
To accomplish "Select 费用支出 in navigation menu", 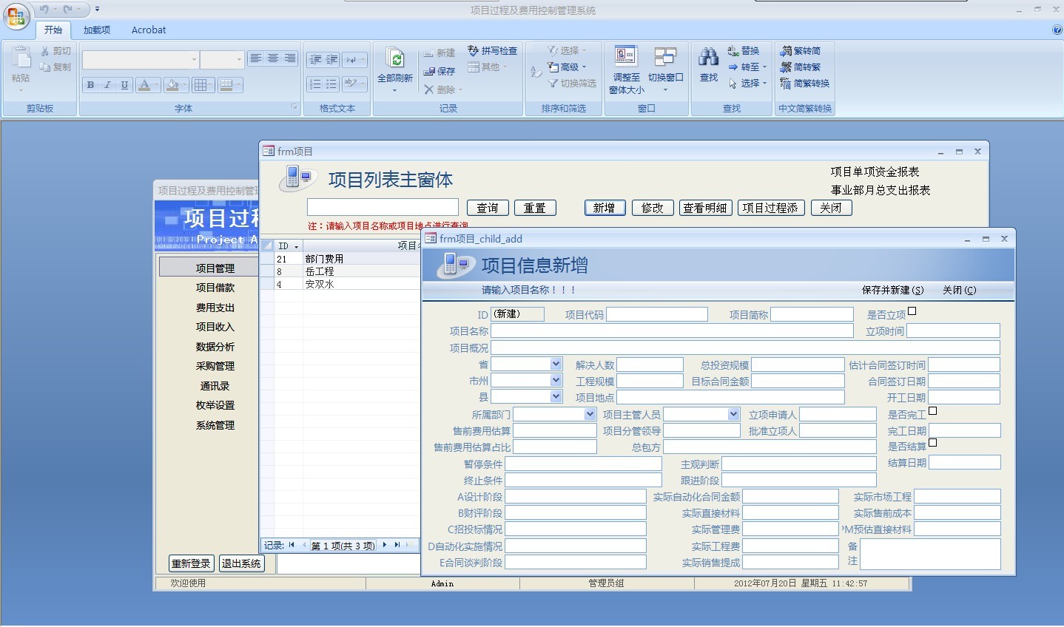I will pos(215,308).
